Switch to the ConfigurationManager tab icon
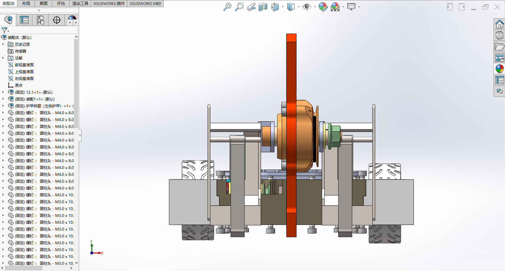This screenshot has width=505, height=271. click(x=40, y=20)
